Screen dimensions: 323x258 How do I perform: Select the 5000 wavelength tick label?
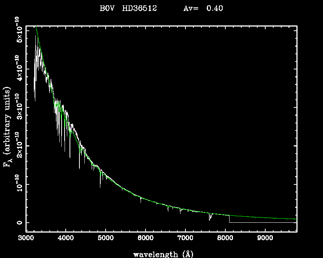pos(106,238)
